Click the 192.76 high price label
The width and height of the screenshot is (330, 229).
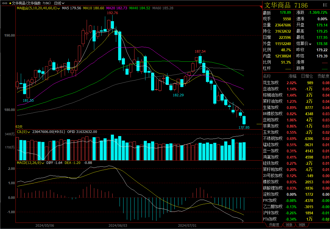pyautogui.click(x=112, y=13)
